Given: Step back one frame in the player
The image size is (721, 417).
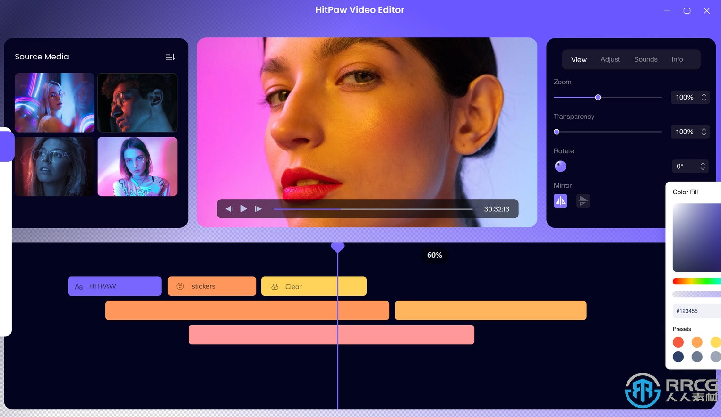Looking at the screenshot, I should [229, 209].
